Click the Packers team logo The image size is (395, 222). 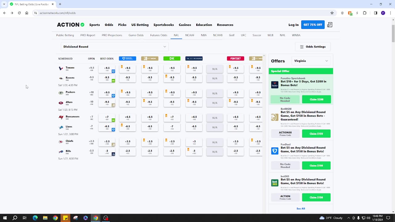pyautogui.click(x=61, y=93)
